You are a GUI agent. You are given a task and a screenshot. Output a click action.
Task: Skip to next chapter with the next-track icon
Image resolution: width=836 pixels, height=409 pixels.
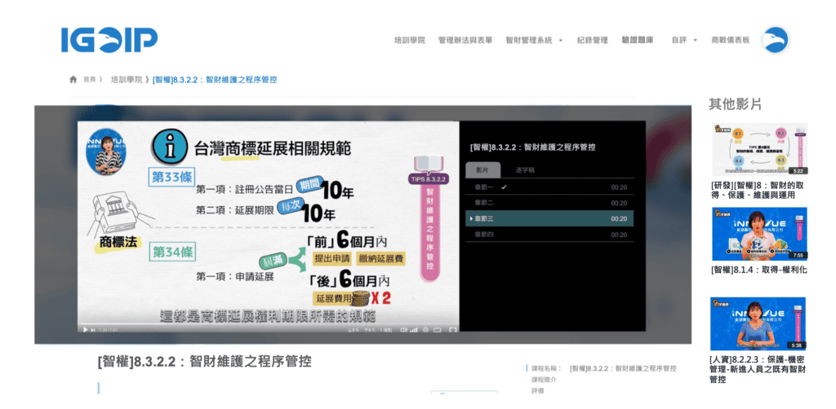(x=92, y=329)
